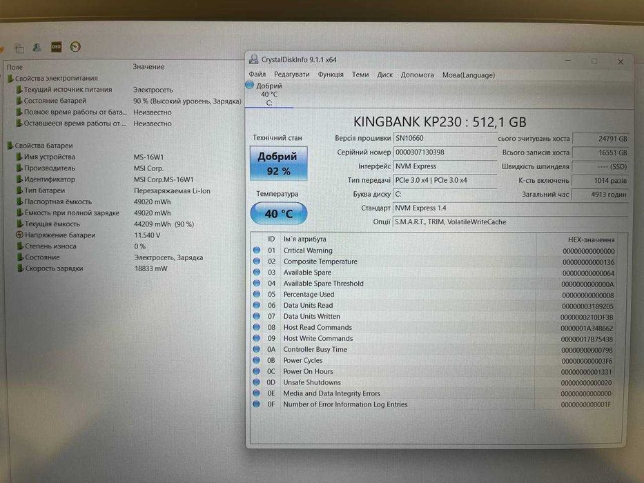Click status dot of Power On Hours row

[x=257, y=371]
